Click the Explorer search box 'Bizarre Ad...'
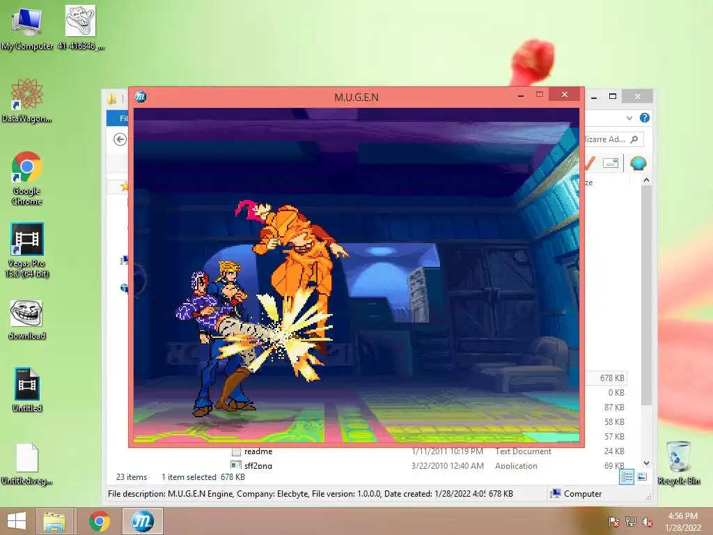 coord(613,139)
